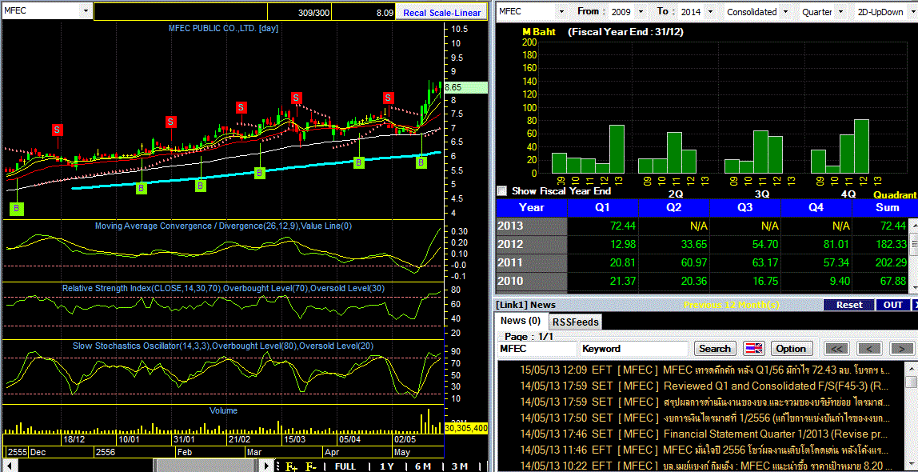
Task: Click the rightmost red S sell marker
Action: coord(388,98)
